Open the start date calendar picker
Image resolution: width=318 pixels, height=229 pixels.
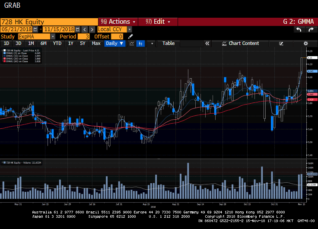point(35,29)
